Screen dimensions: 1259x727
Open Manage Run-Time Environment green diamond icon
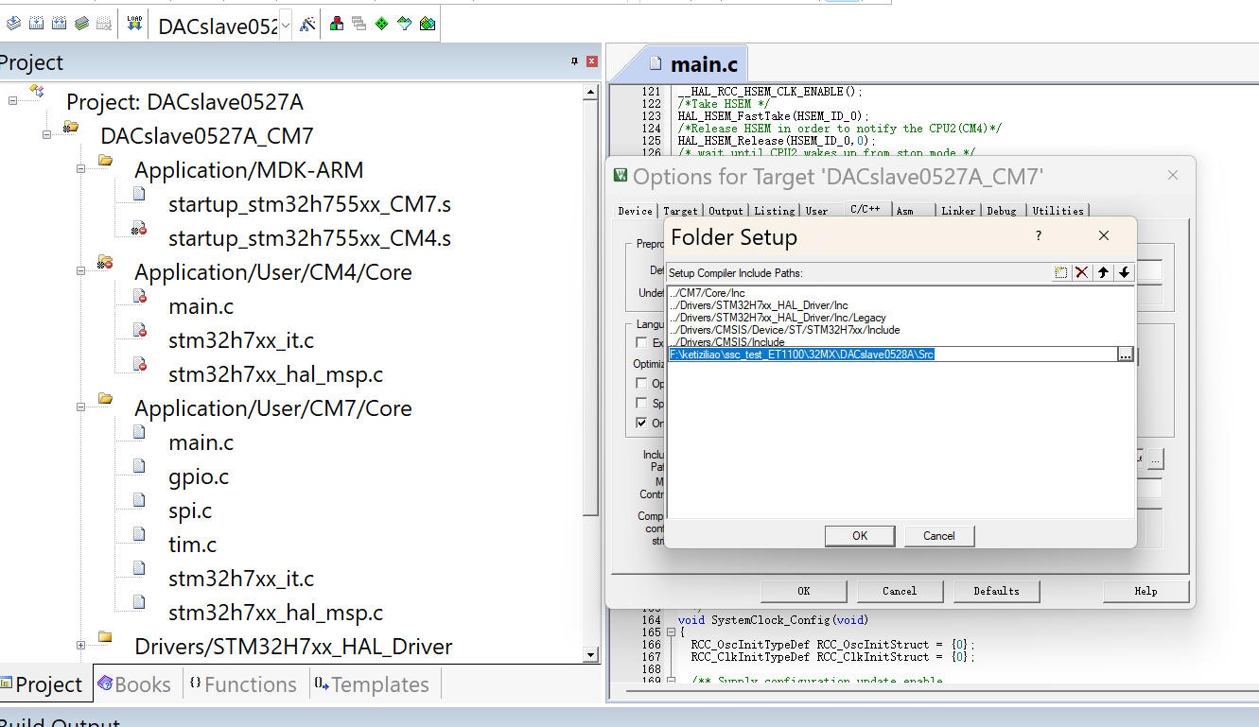pos(381,24)
